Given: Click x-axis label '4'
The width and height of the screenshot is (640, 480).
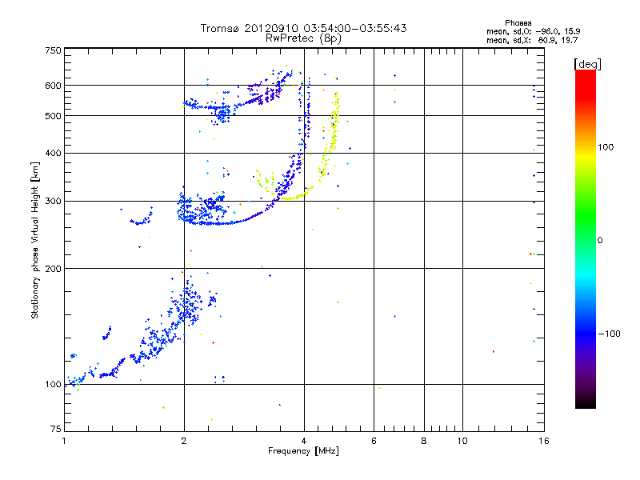Looking at the screenshot, I should (304, 441).
